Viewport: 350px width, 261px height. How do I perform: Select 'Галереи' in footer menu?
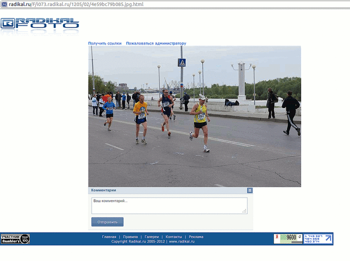click(x=151, y=236)
